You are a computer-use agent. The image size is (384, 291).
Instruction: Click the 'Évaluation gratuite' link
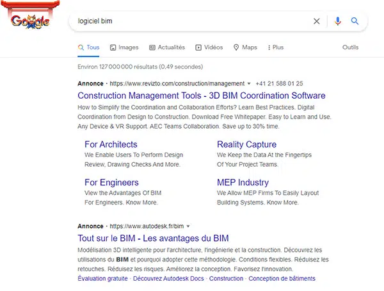102,278
